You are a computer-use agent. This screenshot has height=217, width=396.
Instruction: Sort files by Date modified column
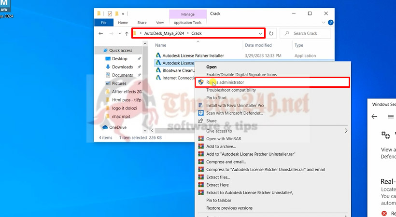pyautogui.click(x=258, y=45)
